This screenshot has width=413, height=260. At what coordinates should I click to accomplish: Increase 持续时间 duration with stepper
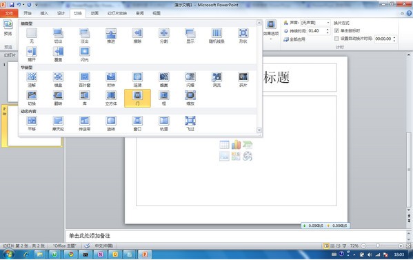[x=328, y=29]
